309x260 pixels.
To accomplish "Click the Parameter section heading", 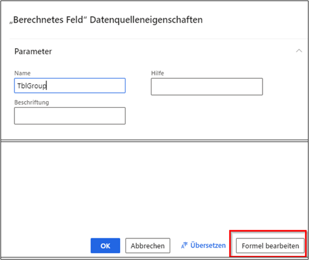I will 33,51.
